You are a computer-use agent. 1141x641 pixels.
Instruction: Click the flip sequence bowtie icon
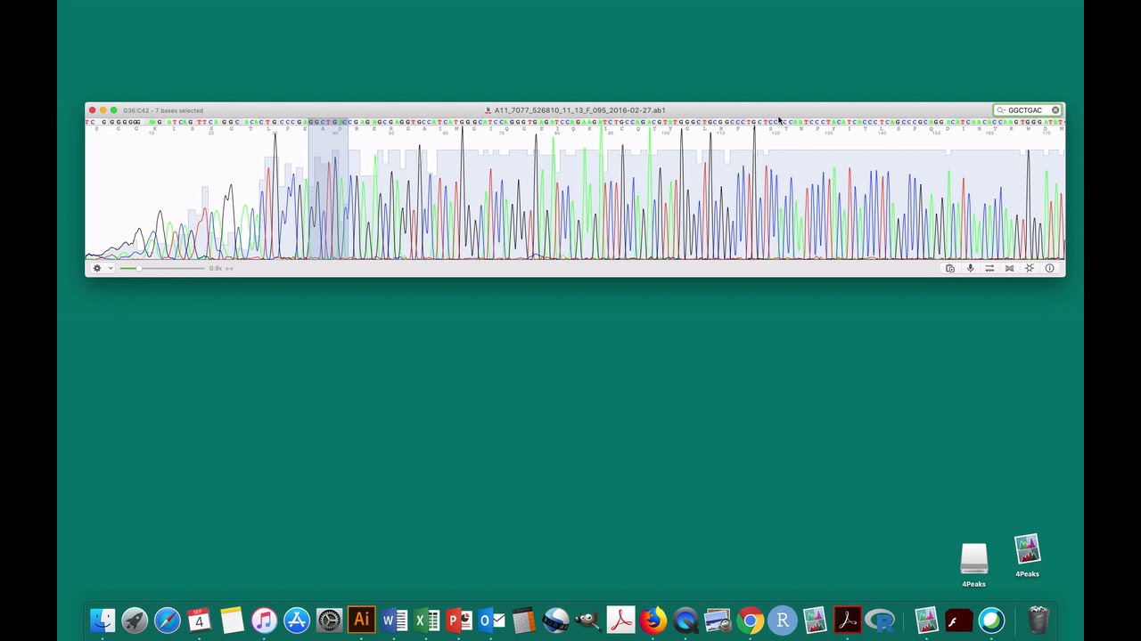pyautogui.click(x=1009, y=268)
